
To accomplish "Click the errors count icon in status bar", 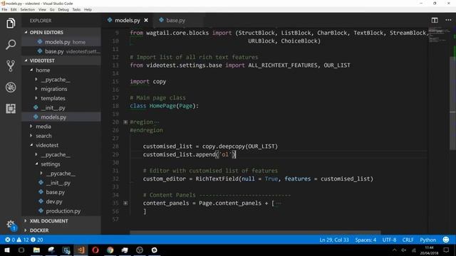I will pos(10,240).
